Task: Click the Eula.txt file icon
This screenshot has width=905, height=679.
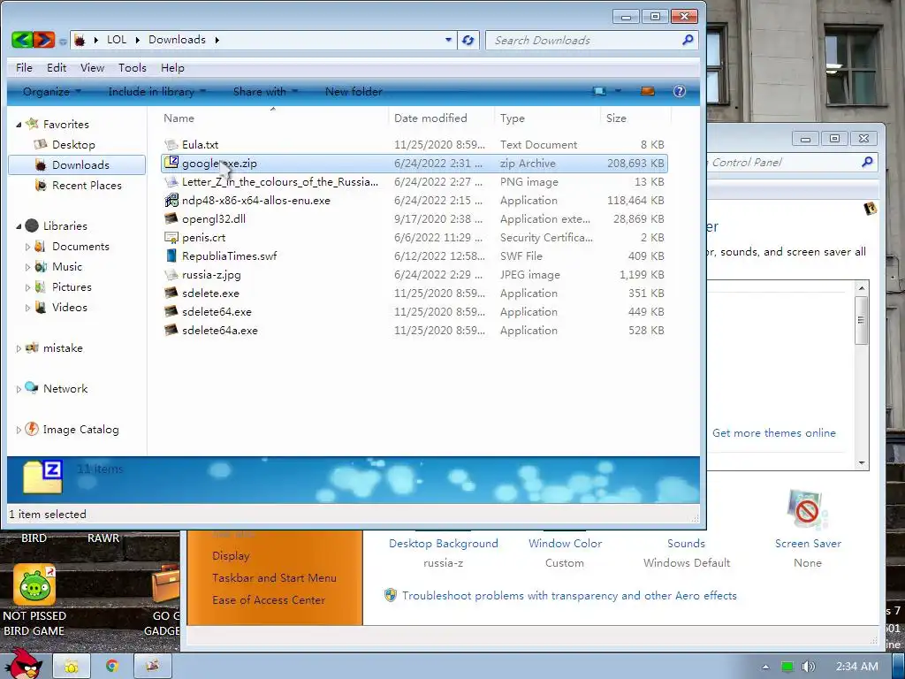Action: [171, 144]
